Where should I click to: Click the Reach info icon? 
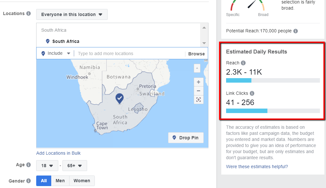coord(243,63)
